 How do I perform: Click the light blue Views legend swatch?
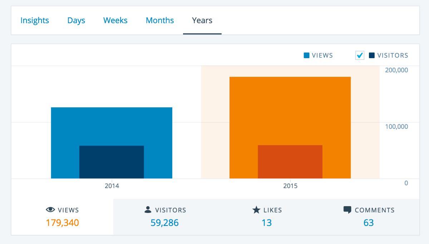point(306,55)
